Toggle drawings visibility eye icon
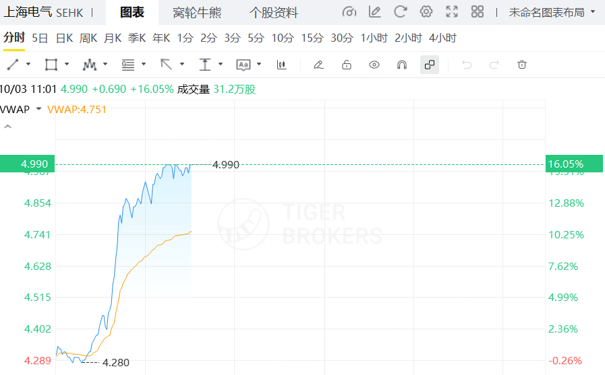The width and height of the screenshot is (605, 375). click(374, 65)
